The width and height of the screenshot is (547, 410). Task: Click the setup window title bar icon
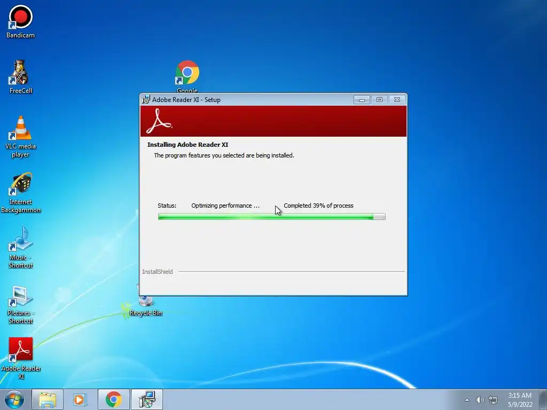pos(146,100)
